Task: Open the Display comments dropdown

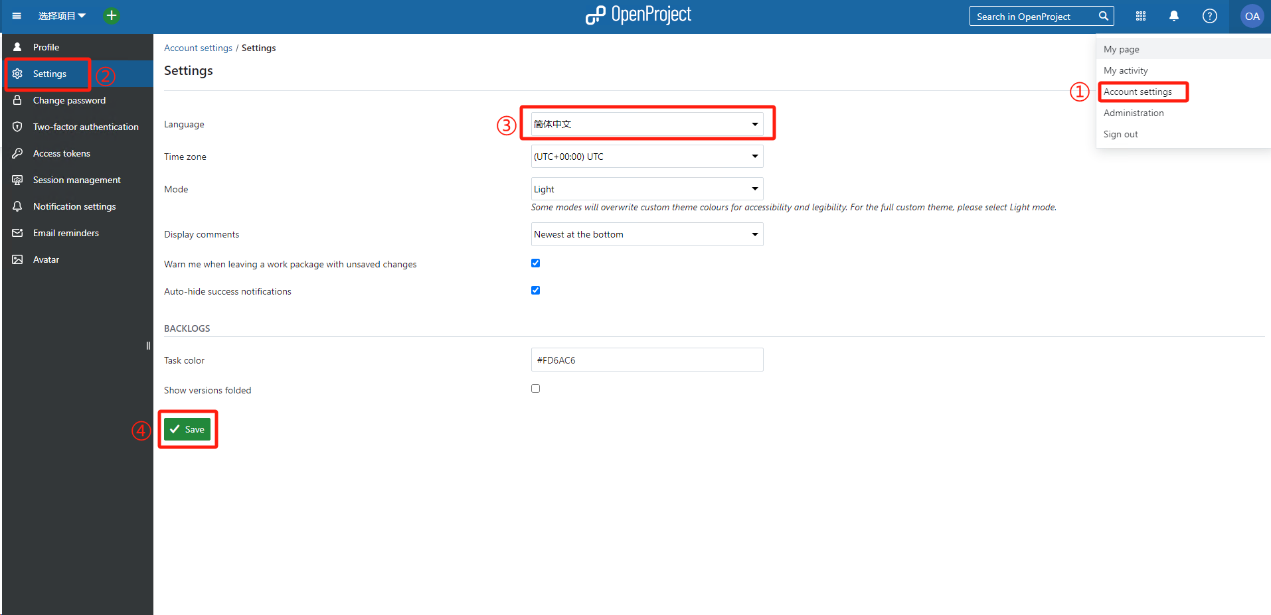Action: pyautogui.click(x=647, y=234)
